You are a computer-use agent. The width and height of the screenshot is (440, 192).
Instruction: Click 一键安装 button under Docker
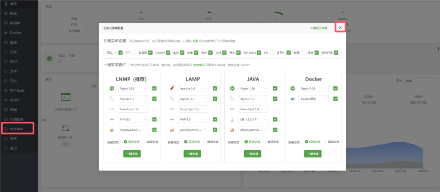click(313, 154)
